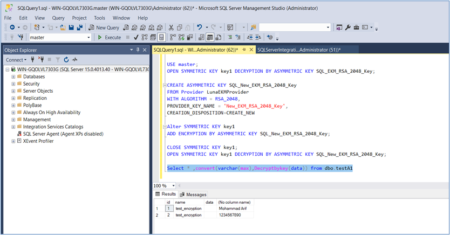The width and height of the screenshot is (450, 235).
Task: Click Disconnect icon in Object Explorer
Action: point(41,60)
